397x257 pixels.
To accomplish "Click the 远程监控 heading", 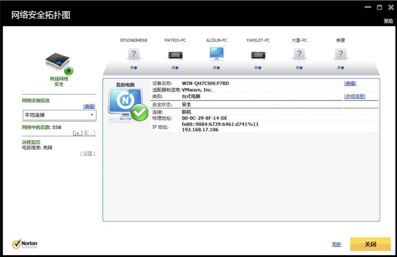I will coord(31,142).
